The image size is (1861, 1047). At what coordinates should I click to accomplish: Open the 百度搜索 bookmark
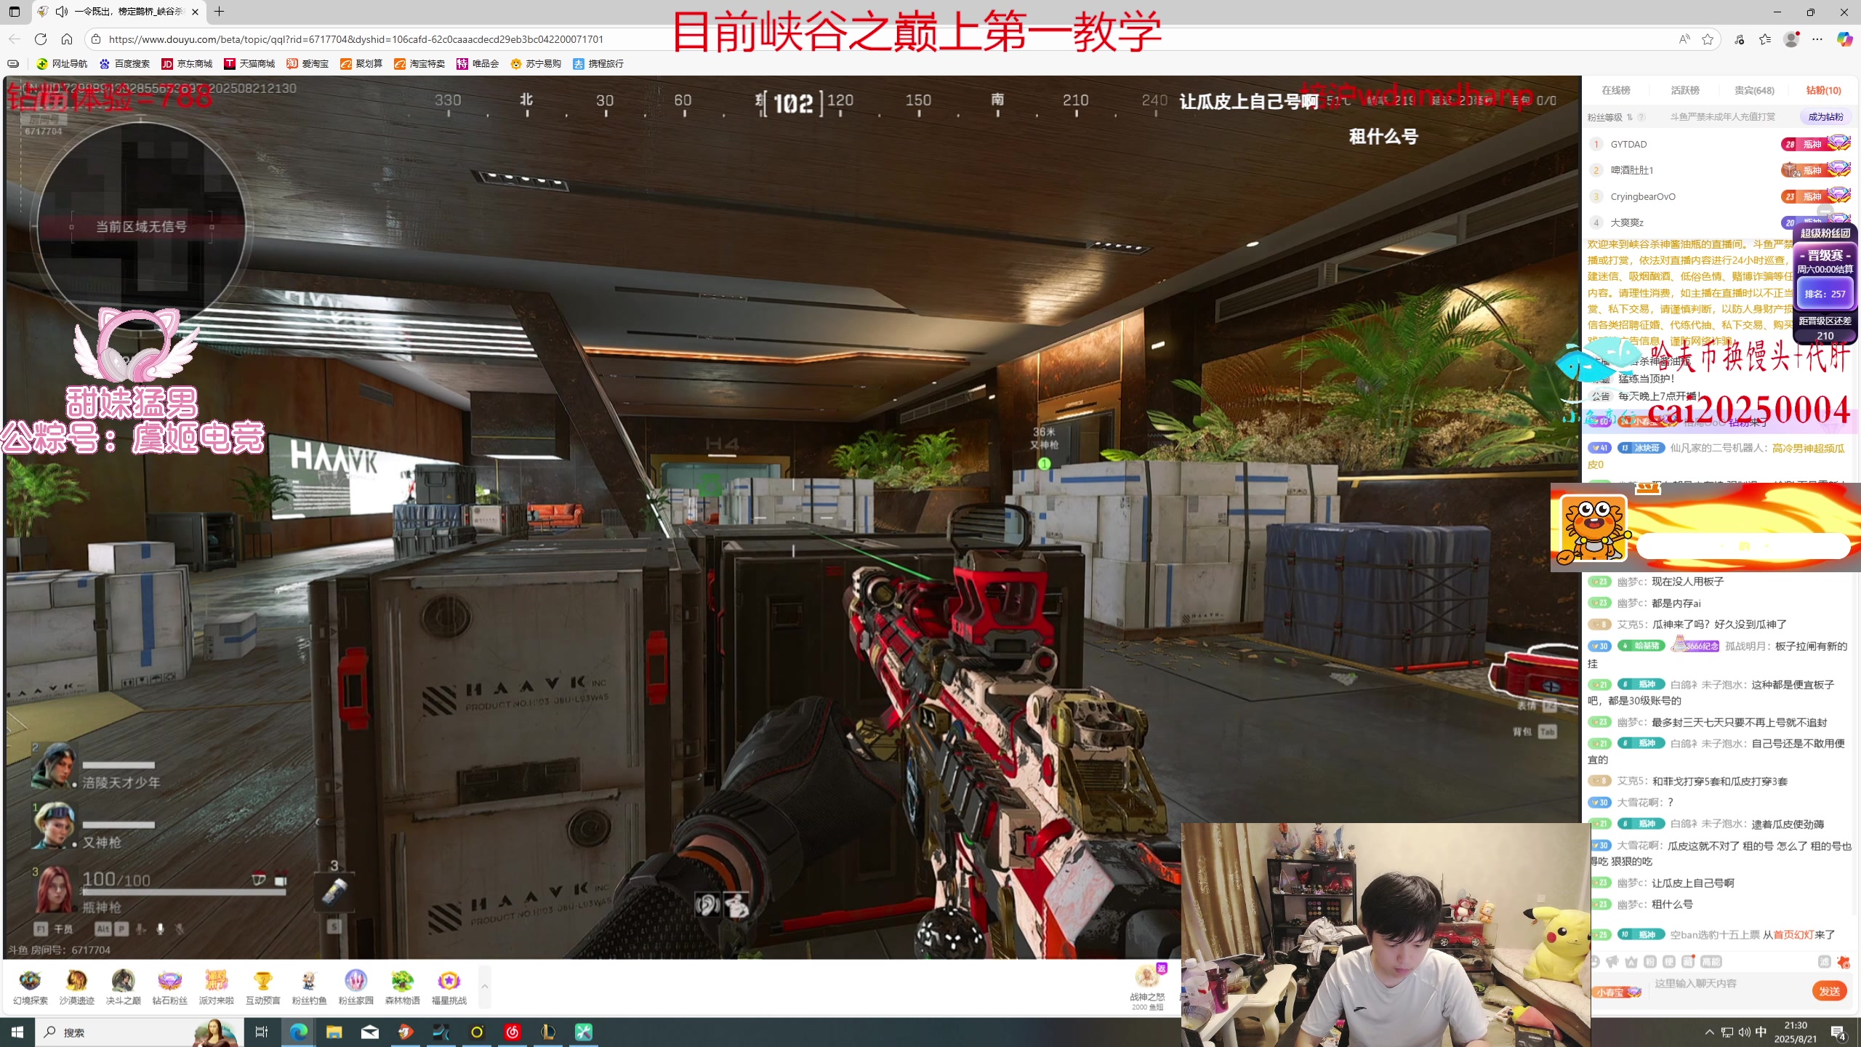click(124, 64)
